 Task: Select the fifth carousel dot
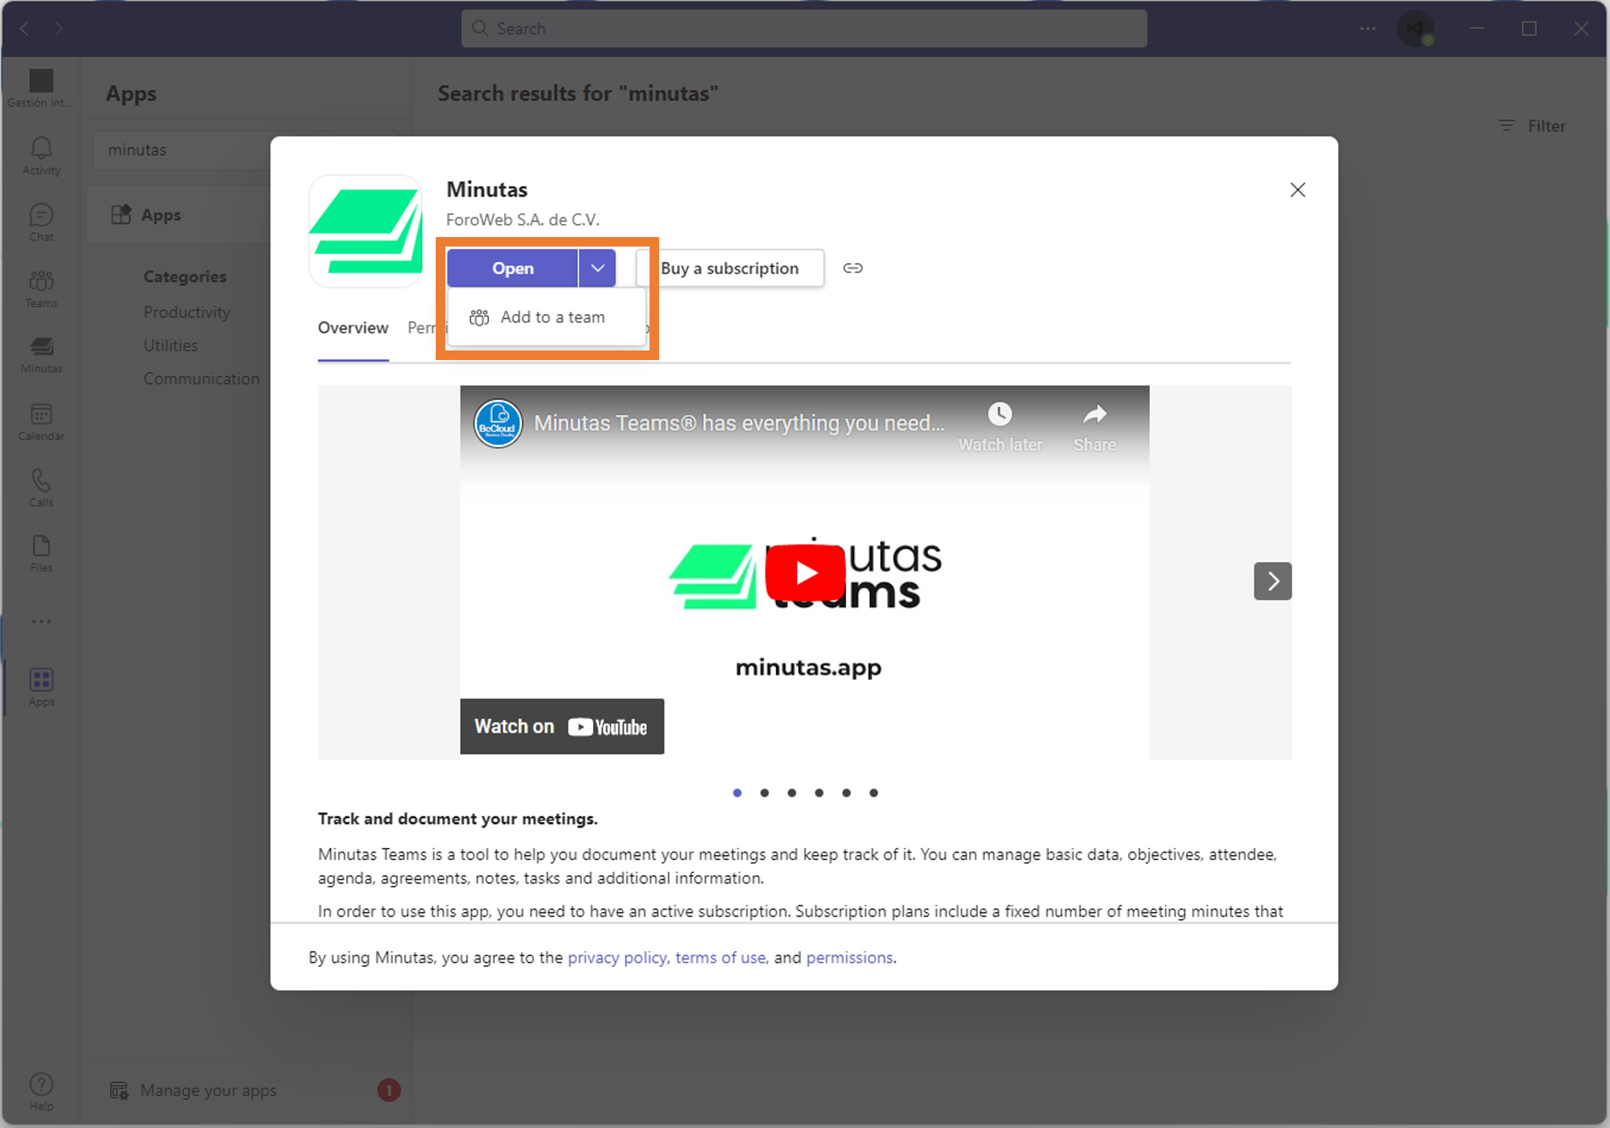[x=846, y=792]
